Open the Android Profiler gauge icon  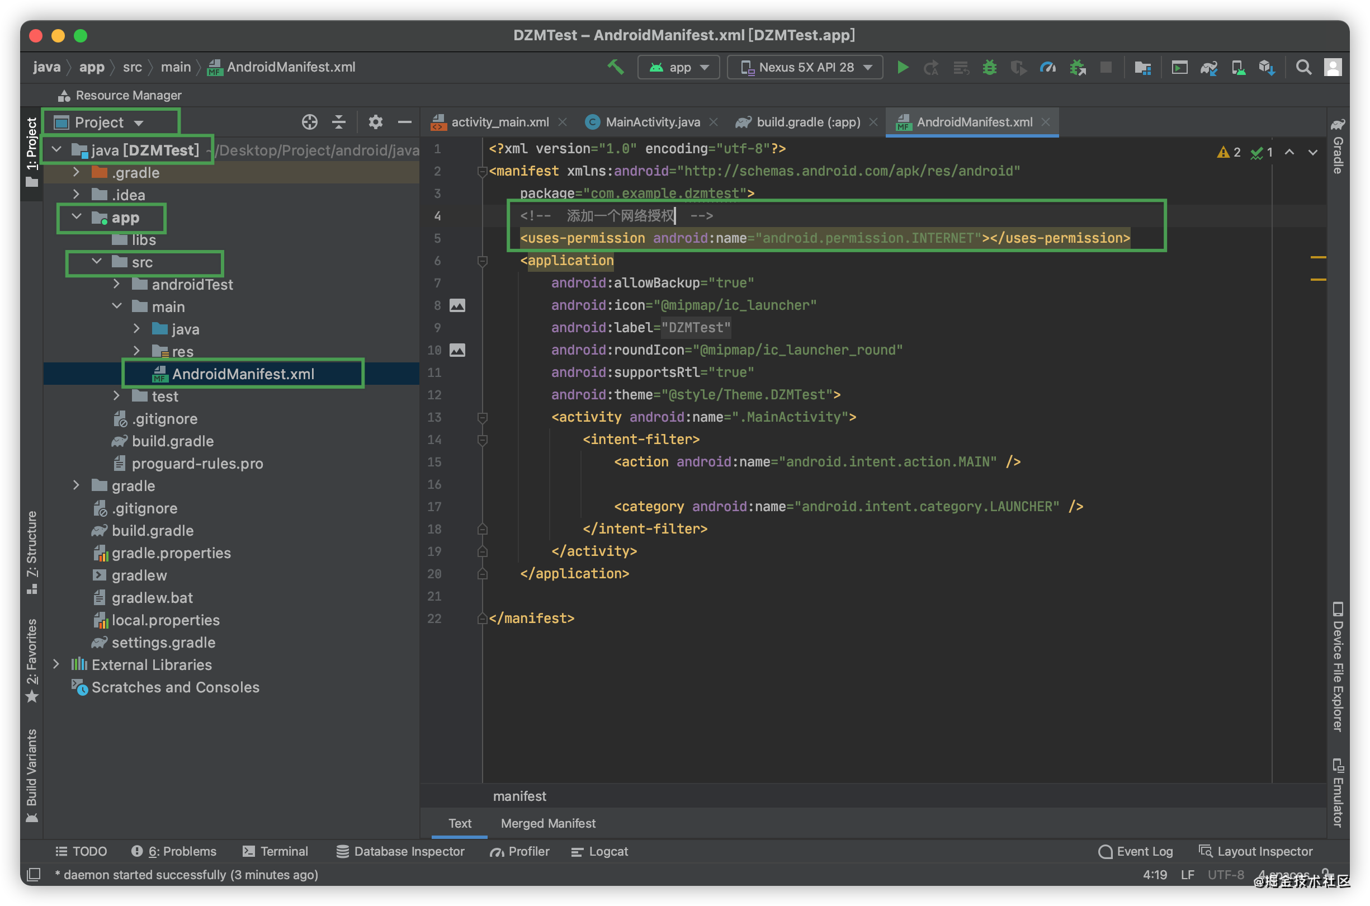(1047, 68)
